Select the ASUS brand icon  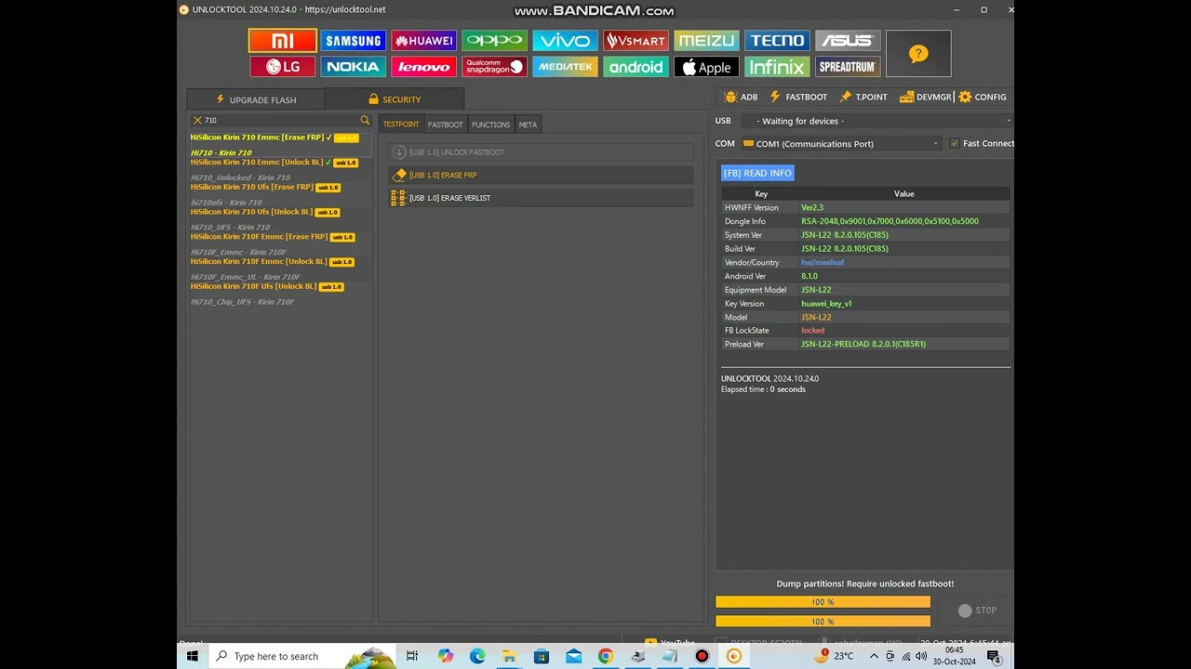849,41
